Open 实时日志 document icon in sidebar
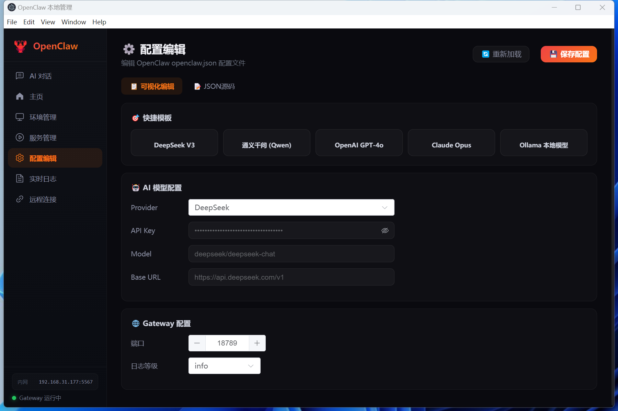 (x=20, y=179)
